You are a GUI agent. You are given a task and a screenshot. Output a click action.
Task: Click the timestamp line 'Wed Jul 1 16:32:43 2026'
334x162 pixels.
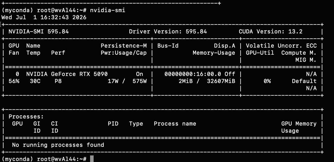point(44,17)
